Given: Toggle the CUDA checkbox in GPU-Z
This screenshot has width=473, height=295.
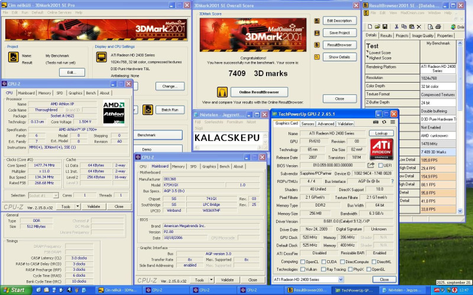Looking at the screenshot, I should [x=323, y=261].
